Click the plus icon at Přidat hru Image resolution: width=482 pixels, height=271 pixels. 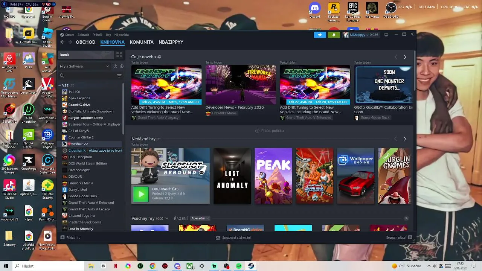click(63, 238)
